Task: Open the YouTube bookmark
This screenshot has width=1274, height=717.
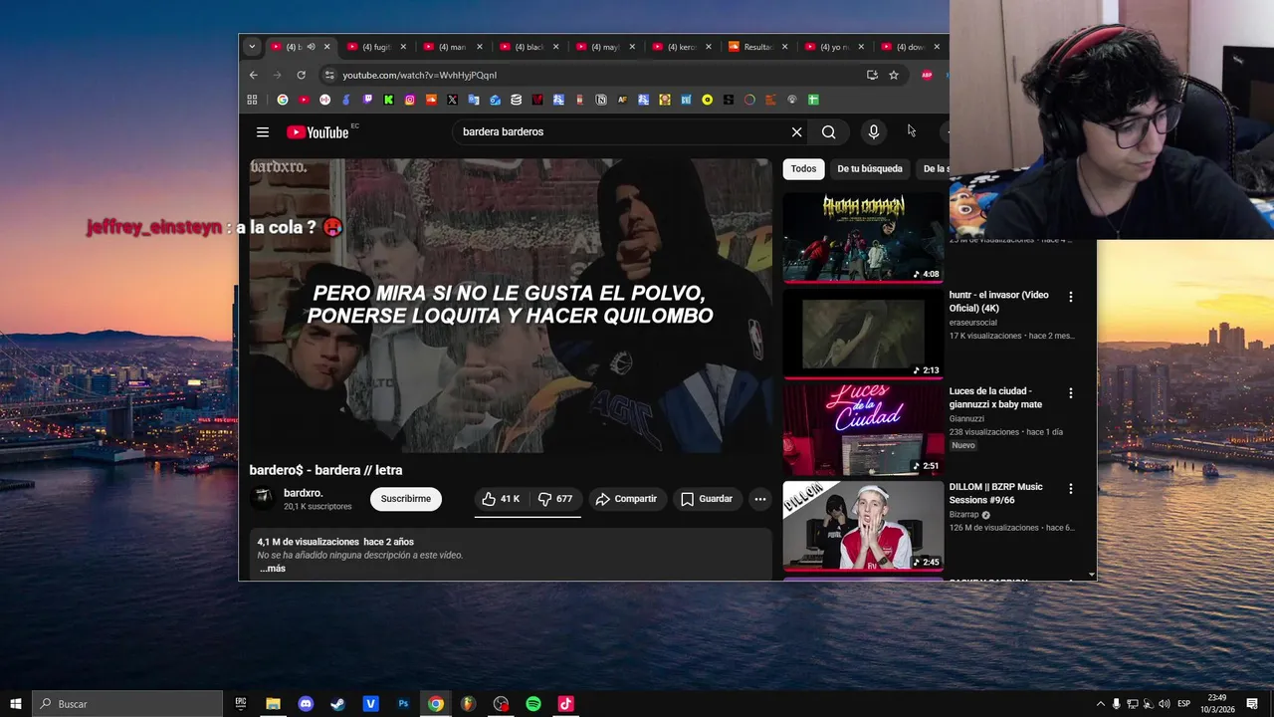Action: [304, 100]
